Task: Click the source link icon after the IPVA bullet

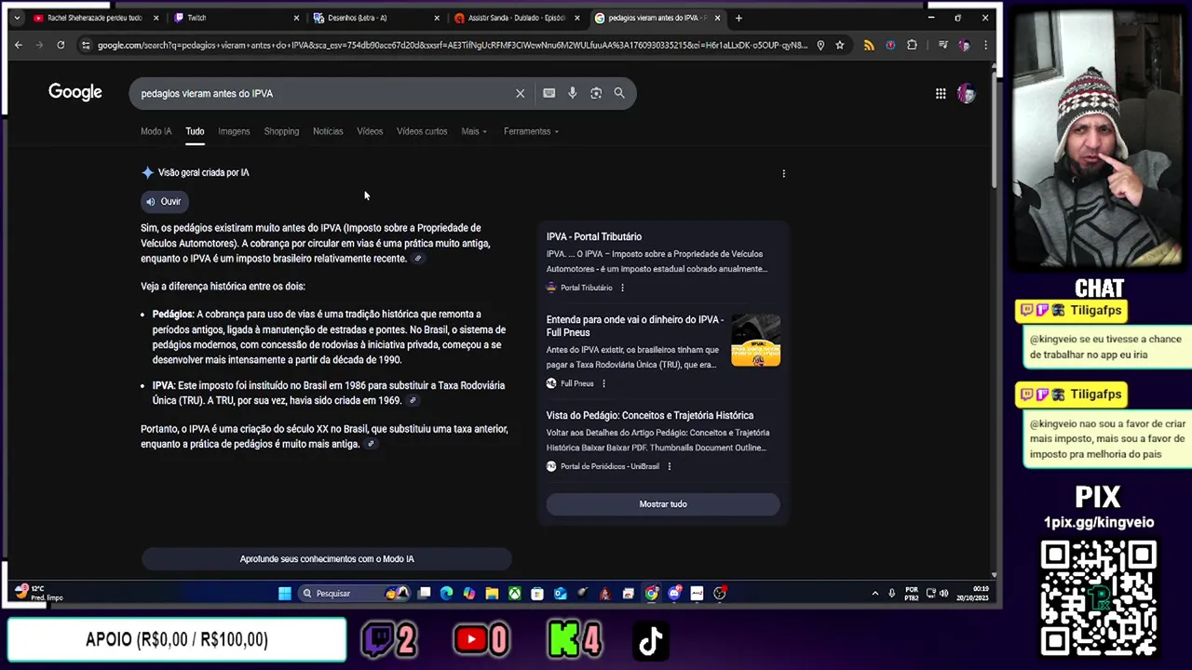Action: (x=413, y=401)
